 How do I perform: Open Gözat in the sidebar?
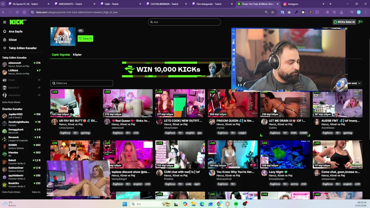13,40
